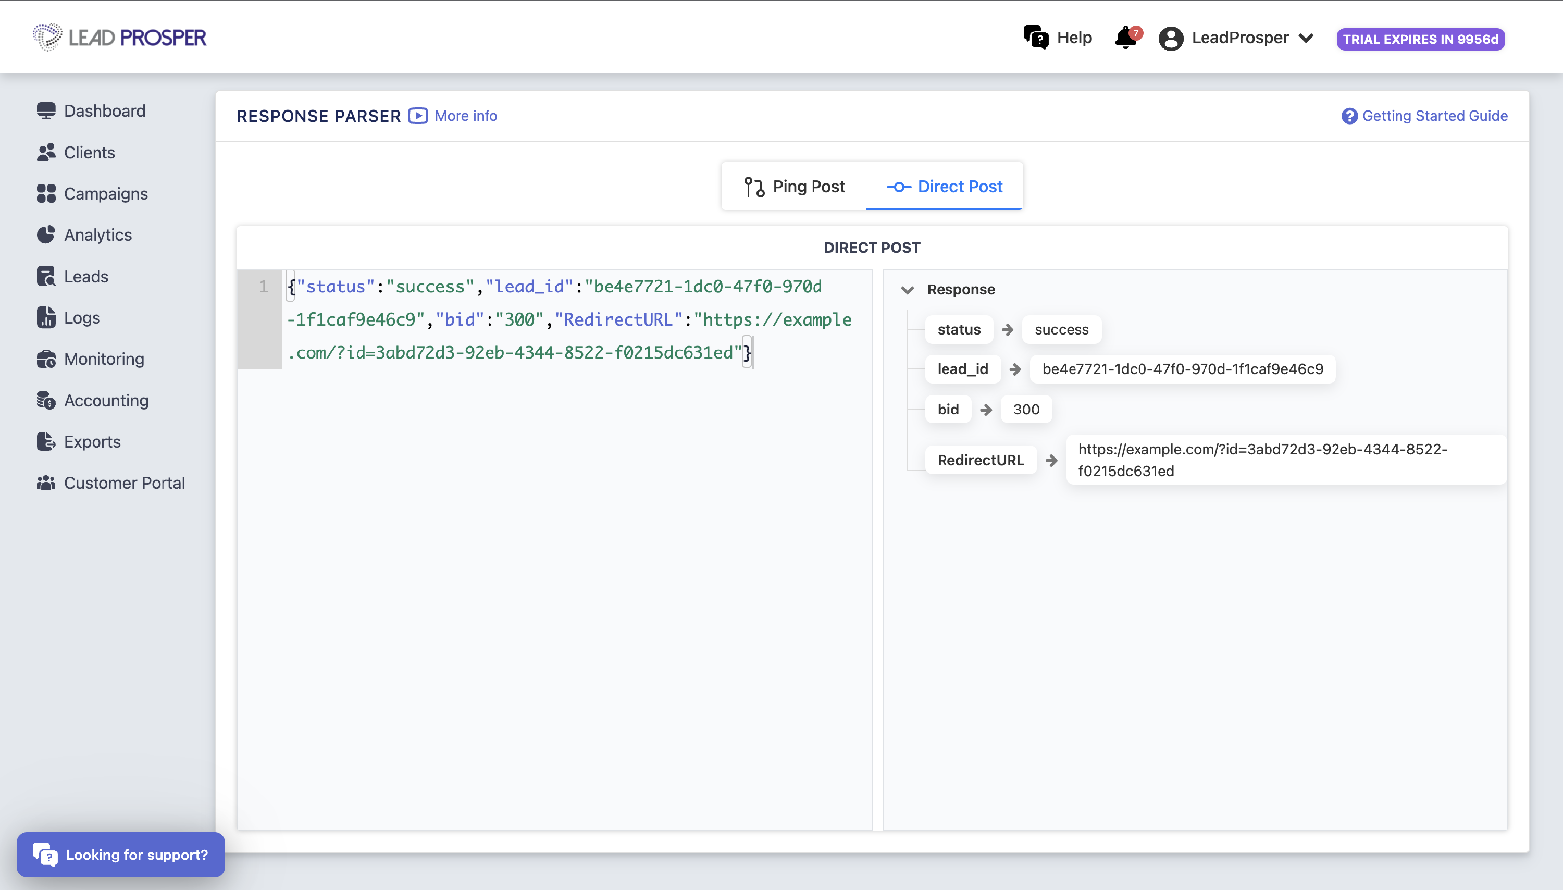Open the LeadProsper account dropdown
Viewport: 1563px width, 890px height.
[1237, 38]
